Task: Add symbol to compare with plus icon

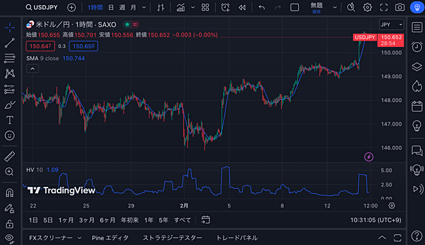Action: [71, 7]
